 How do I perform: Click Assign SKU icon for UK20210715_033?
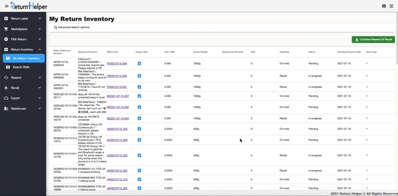pyautogui.click(x=139, y=129)
